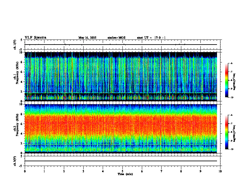
Task: Click the ch.2 frequency tick label "8"
Action: tap(22, 114)
